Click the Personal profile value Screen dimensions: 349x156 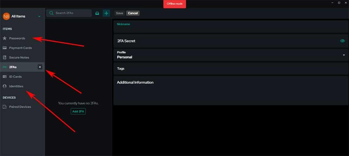pos(125,57)
